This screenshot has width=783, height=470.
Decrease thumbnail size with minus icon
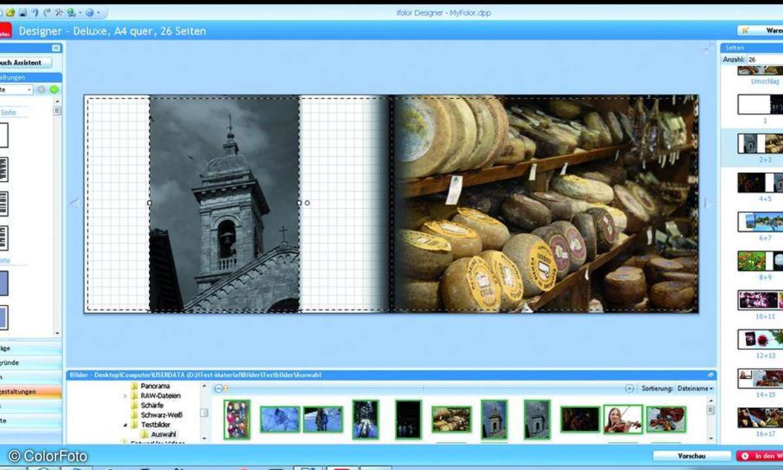[219, 388]
